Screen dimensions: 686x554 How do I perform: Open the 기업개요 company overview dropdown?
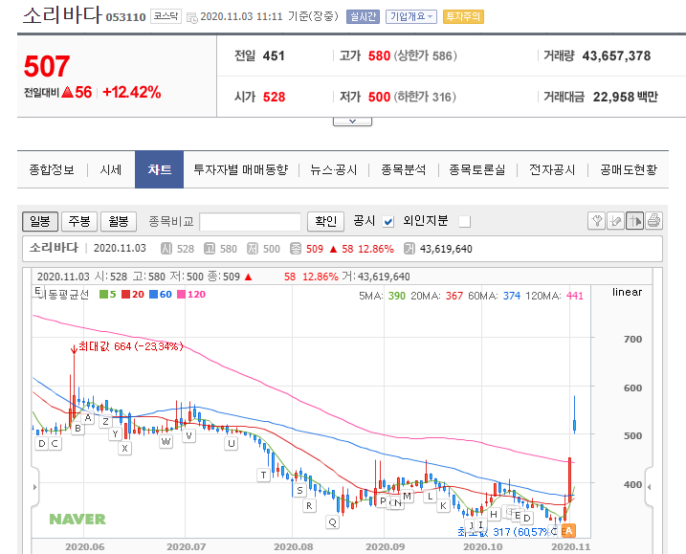pyautogui.click(x=411, y=16)
